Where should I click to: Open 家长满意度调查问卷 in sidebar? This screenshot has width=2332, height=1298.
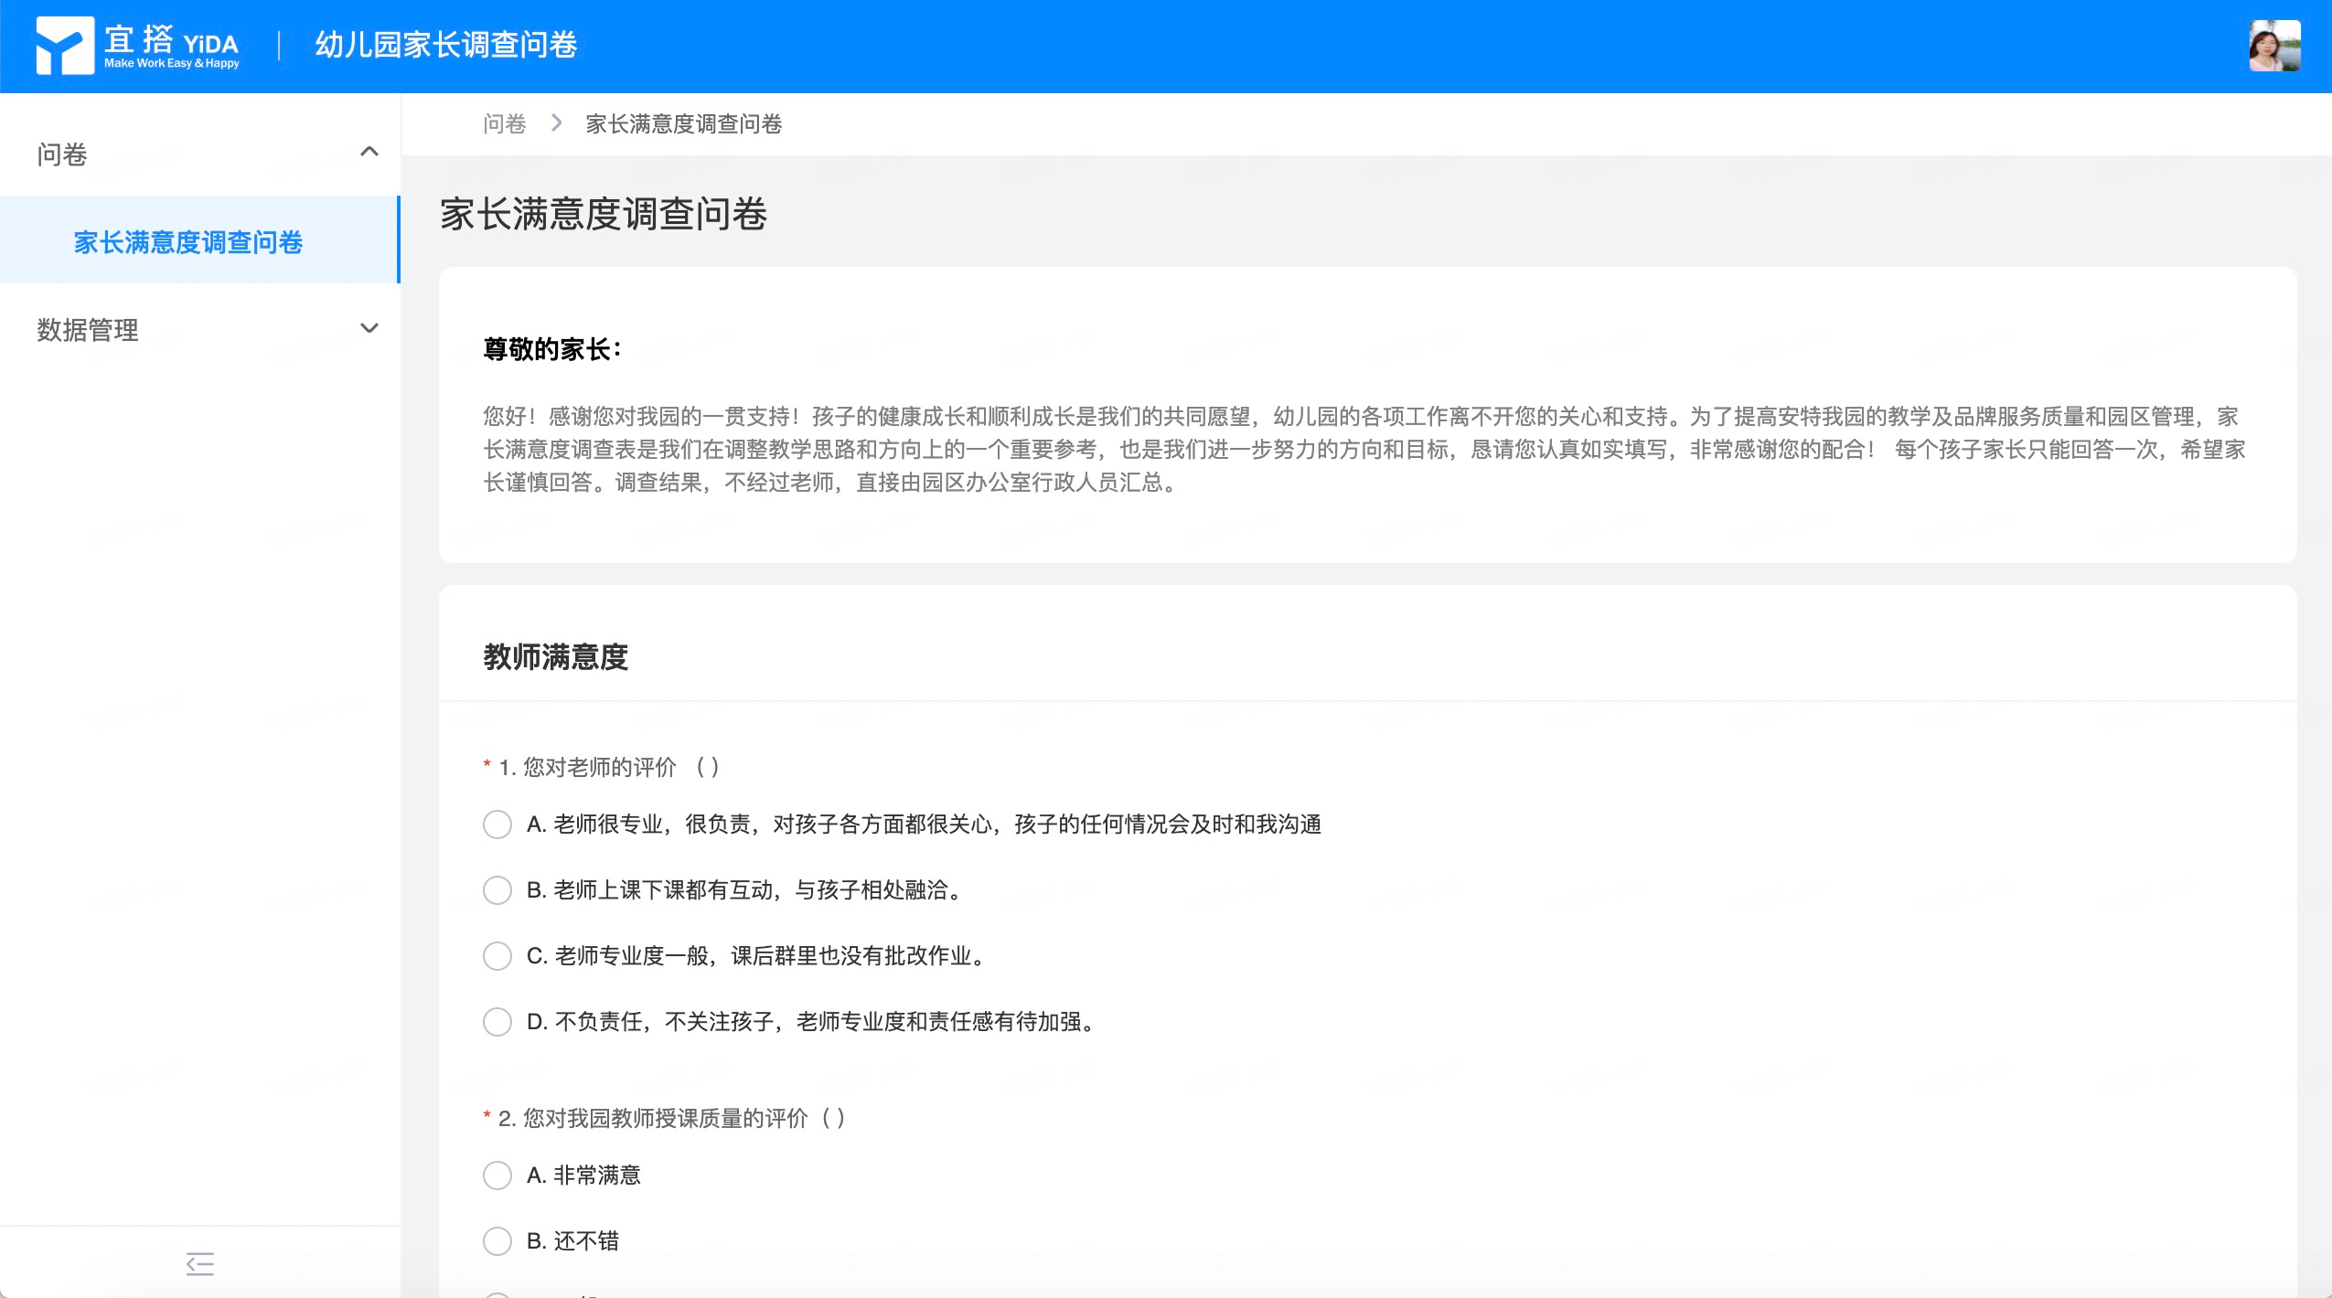tap(188, 242)
